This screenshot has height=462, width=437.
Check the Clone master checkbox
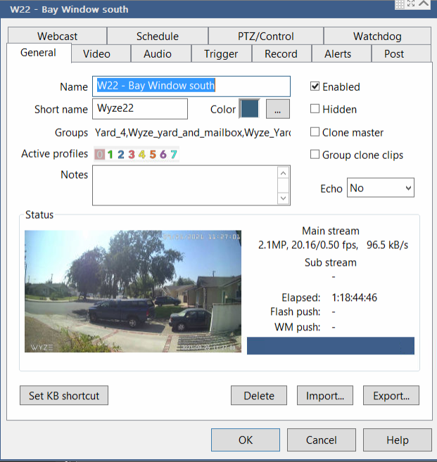315,131
